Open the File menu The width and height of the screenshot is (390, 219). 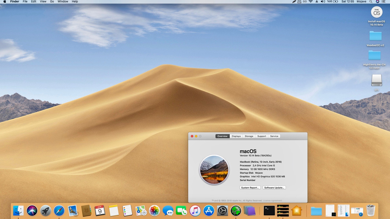(x=25, y=2)
